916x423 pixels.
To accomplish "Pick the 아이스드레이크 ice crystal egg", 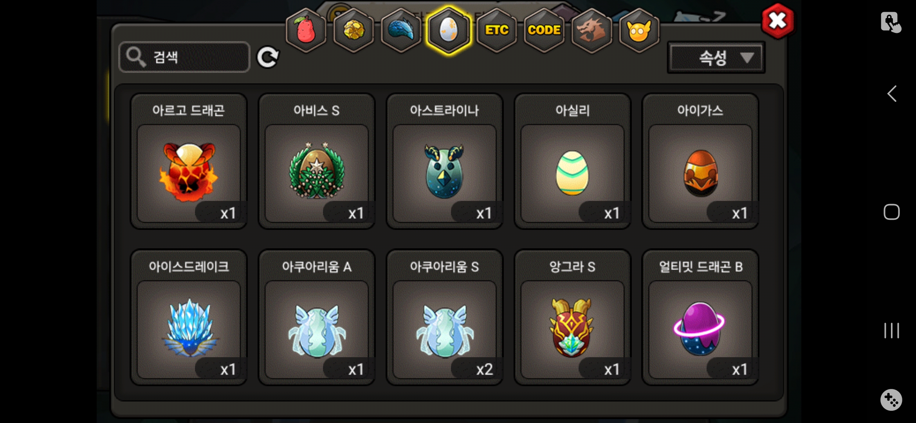I will coord(189,318).
